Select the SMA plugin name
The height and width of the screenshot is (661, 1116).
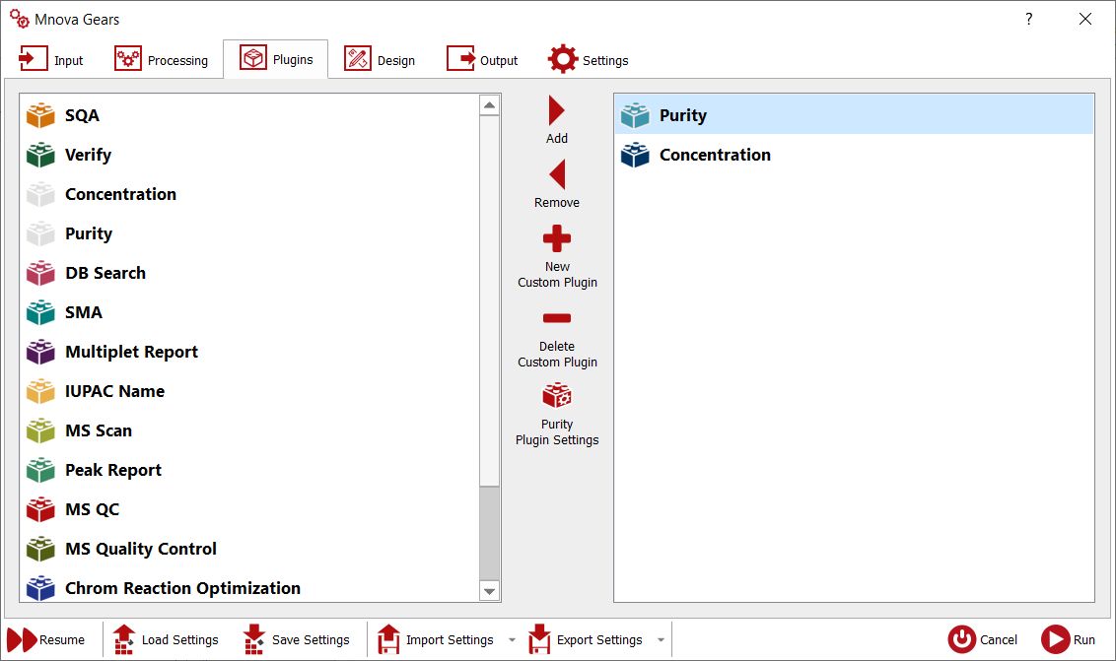point(83,312)
